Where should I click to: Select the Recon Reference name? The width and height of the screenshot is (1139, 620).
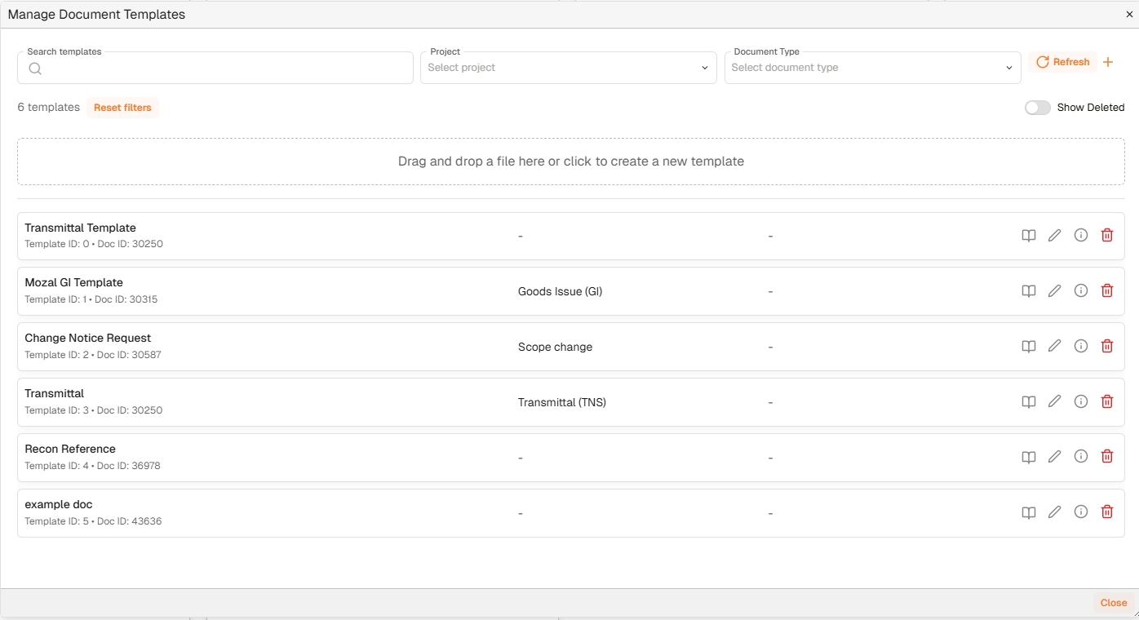click(70, 449)
